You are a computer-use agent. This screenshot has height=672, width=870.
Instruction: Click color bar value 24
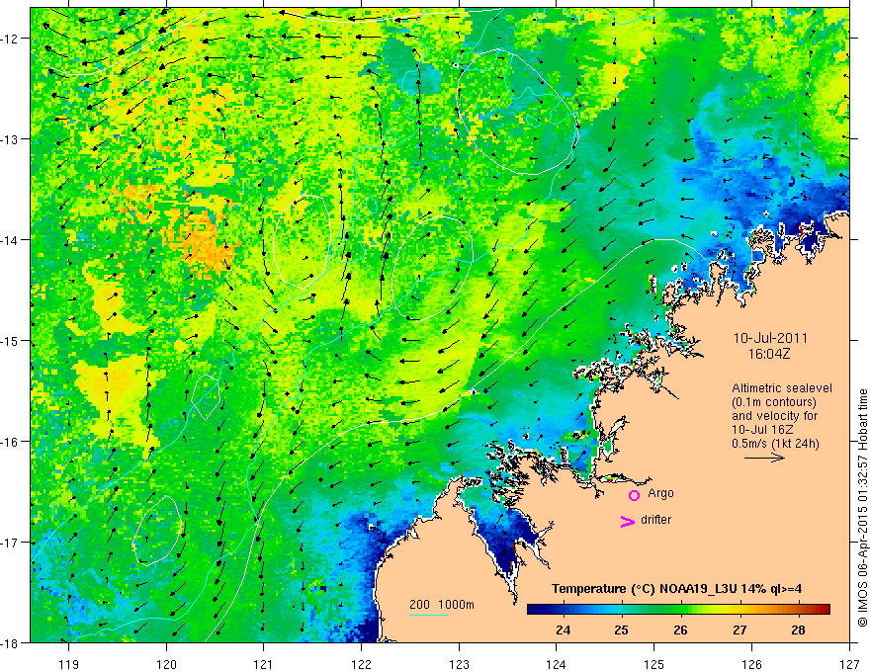pos(564,630)
